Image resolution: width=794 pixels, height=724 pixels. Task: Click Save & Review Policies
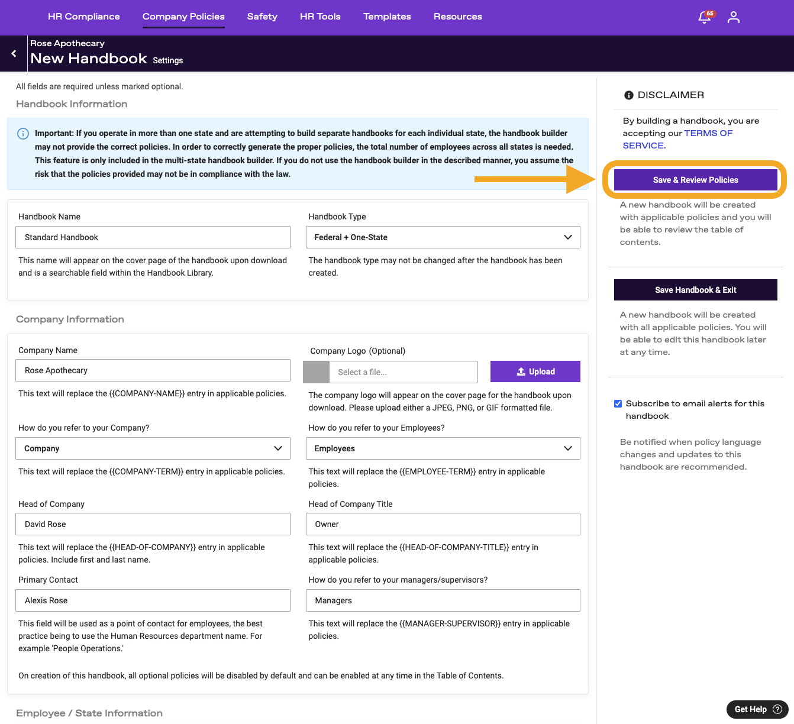coord(695,180)
